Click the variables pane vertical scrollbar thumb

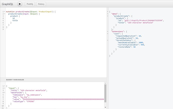(x=105, y=93)
